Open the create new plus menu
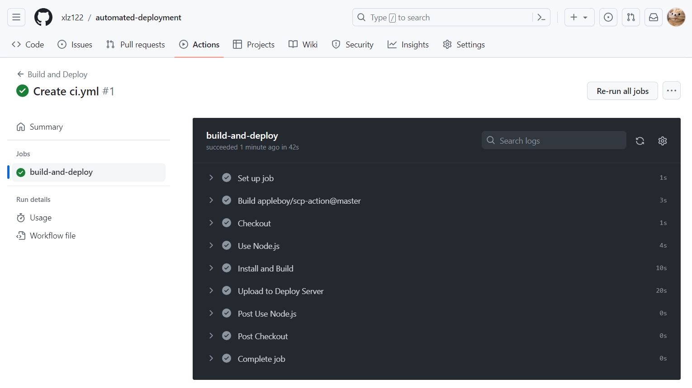 pyautogui.click(x=579, y=17)
